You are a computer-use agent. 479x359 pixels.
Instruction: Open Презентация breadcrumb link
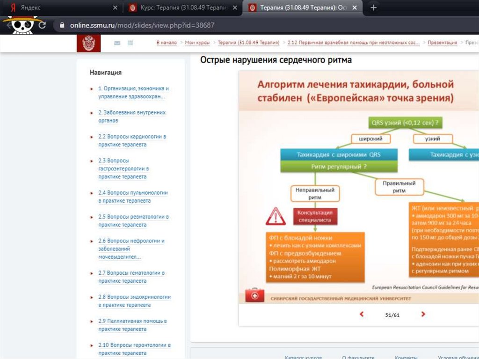pyautogui.click(x=443, y=43)
